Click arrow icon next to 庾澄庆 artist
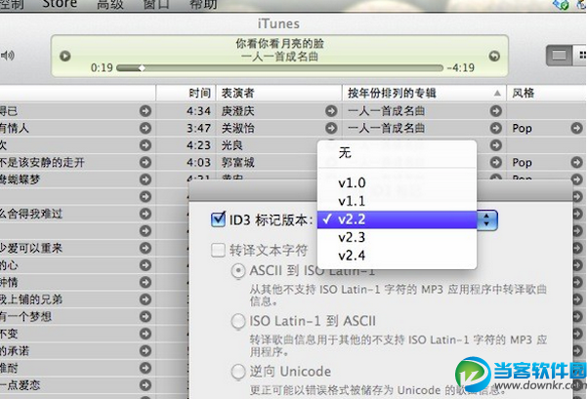Screen dimensions: 588x399 (331, 111)
